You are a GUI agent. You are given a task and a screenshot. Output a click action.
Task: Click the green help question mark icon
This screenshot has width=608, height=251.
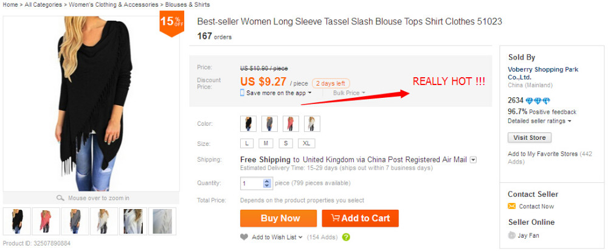click(346, 237)
